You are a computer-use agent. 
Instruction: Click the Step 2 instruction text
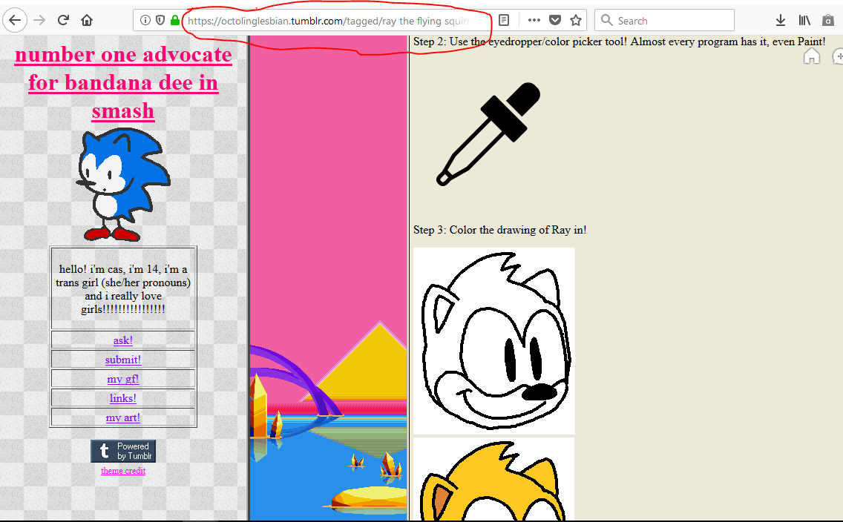coord(620,42)
